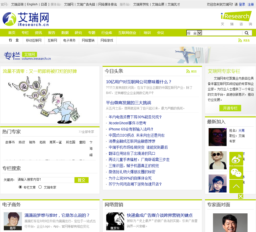The height and width of the screenshot is (232, 256).
Task: Open RSS feed beside 今日头条
Action: [x=191, y=71]
